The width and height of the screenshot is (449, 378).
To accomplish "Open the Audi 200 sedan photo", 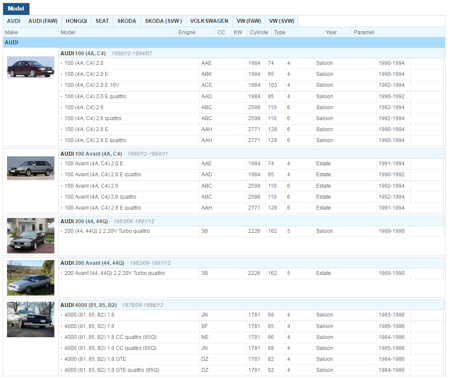I will click(x=31, y=235).
